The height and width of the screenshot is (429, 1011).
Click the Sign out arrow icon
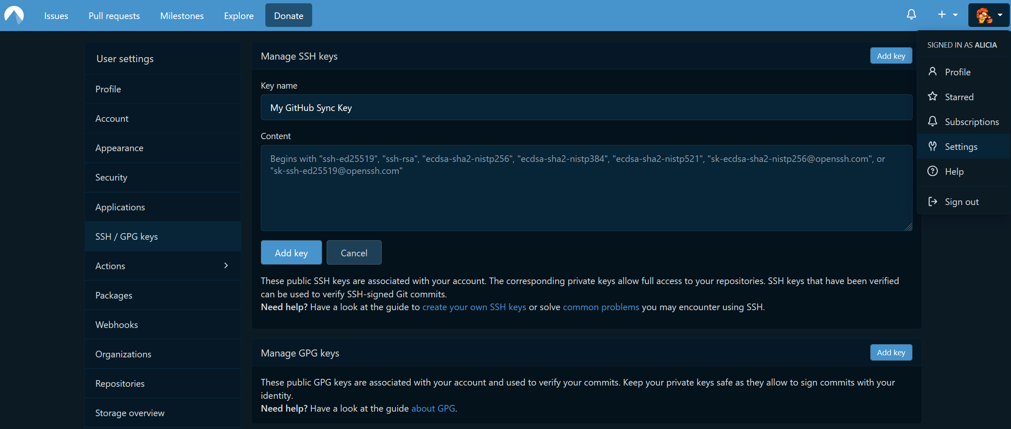point(932,202)
